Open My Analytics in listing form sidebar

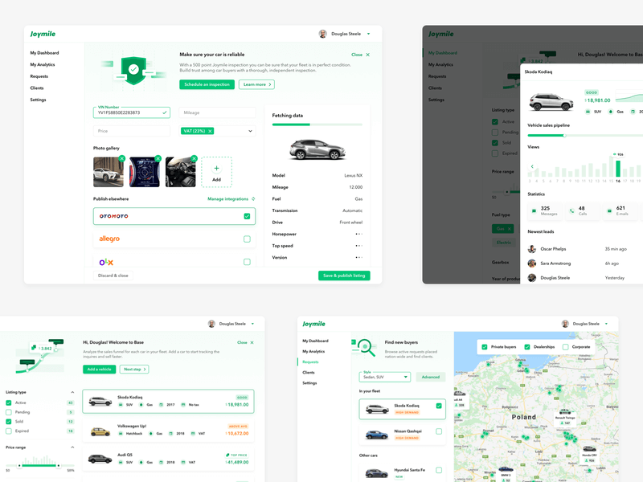[x=43, y=64]
